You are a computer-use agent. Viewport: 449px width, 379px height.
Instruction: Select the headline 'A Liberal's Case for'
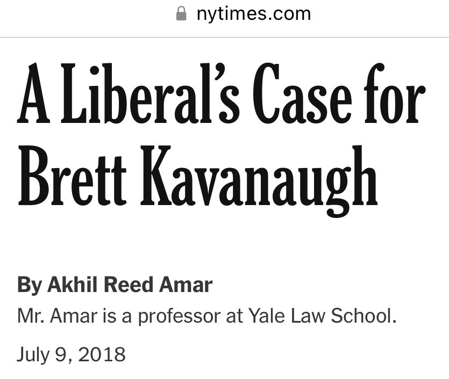pos(222,98)
